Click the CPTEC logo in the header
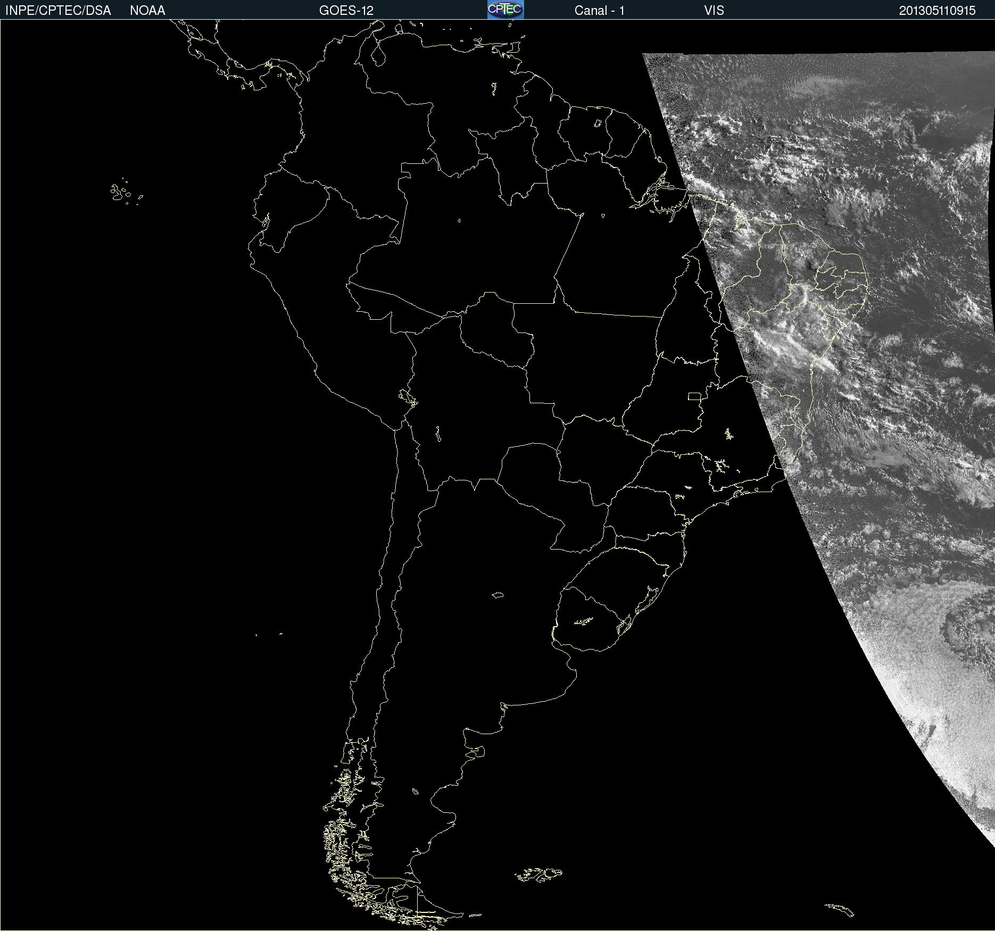The width and height of the screenshot is (995, 931). pos(505,10)
